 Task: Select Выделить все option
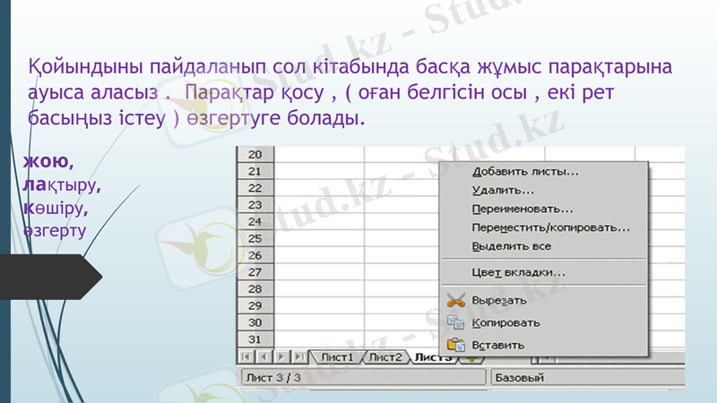511,246
